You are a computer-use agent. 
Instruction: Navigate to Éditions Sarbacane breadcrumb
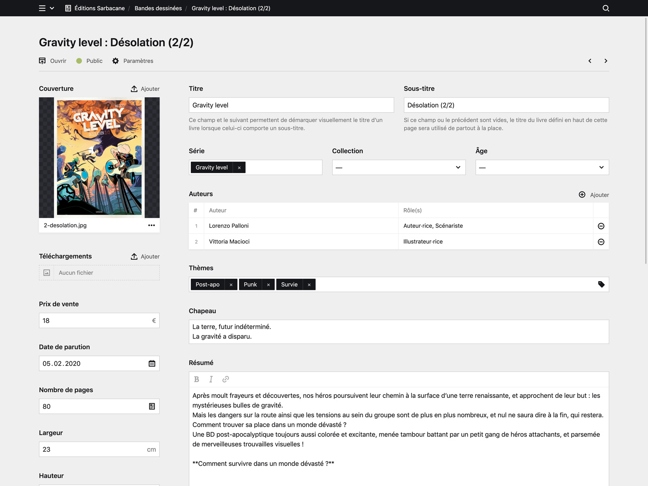click(x=99, y=8)
